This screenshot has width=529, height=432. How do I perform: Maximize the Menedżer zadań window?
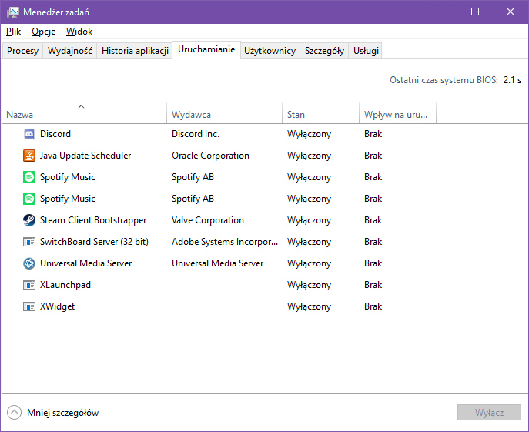click(475, 12)
